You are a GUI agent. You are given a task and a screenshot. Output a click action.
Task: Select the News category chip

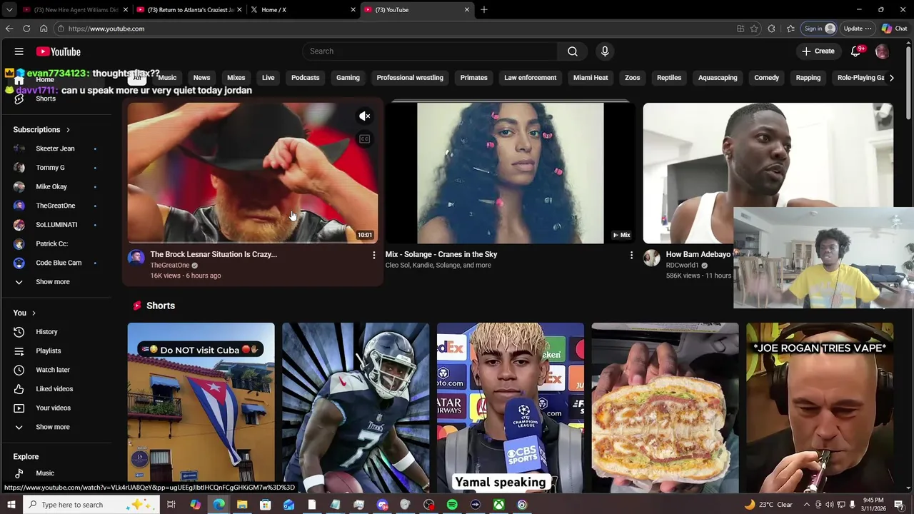click(x=201, y=78)
